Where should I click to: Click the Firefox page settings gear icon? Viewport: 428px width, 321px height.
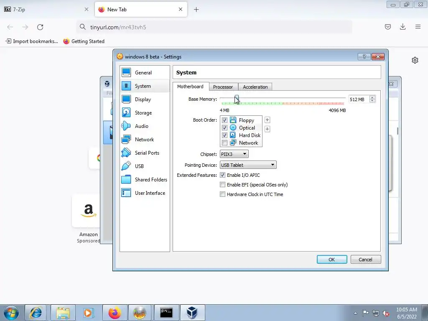pos(415,60)
